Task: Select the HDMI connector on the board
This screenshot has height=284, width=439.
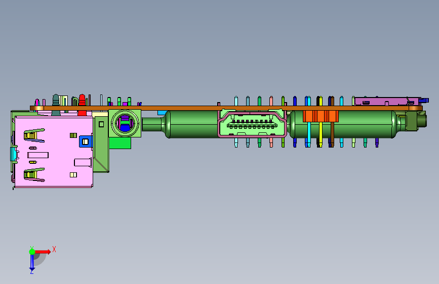Action: click(x=252, y=123)
